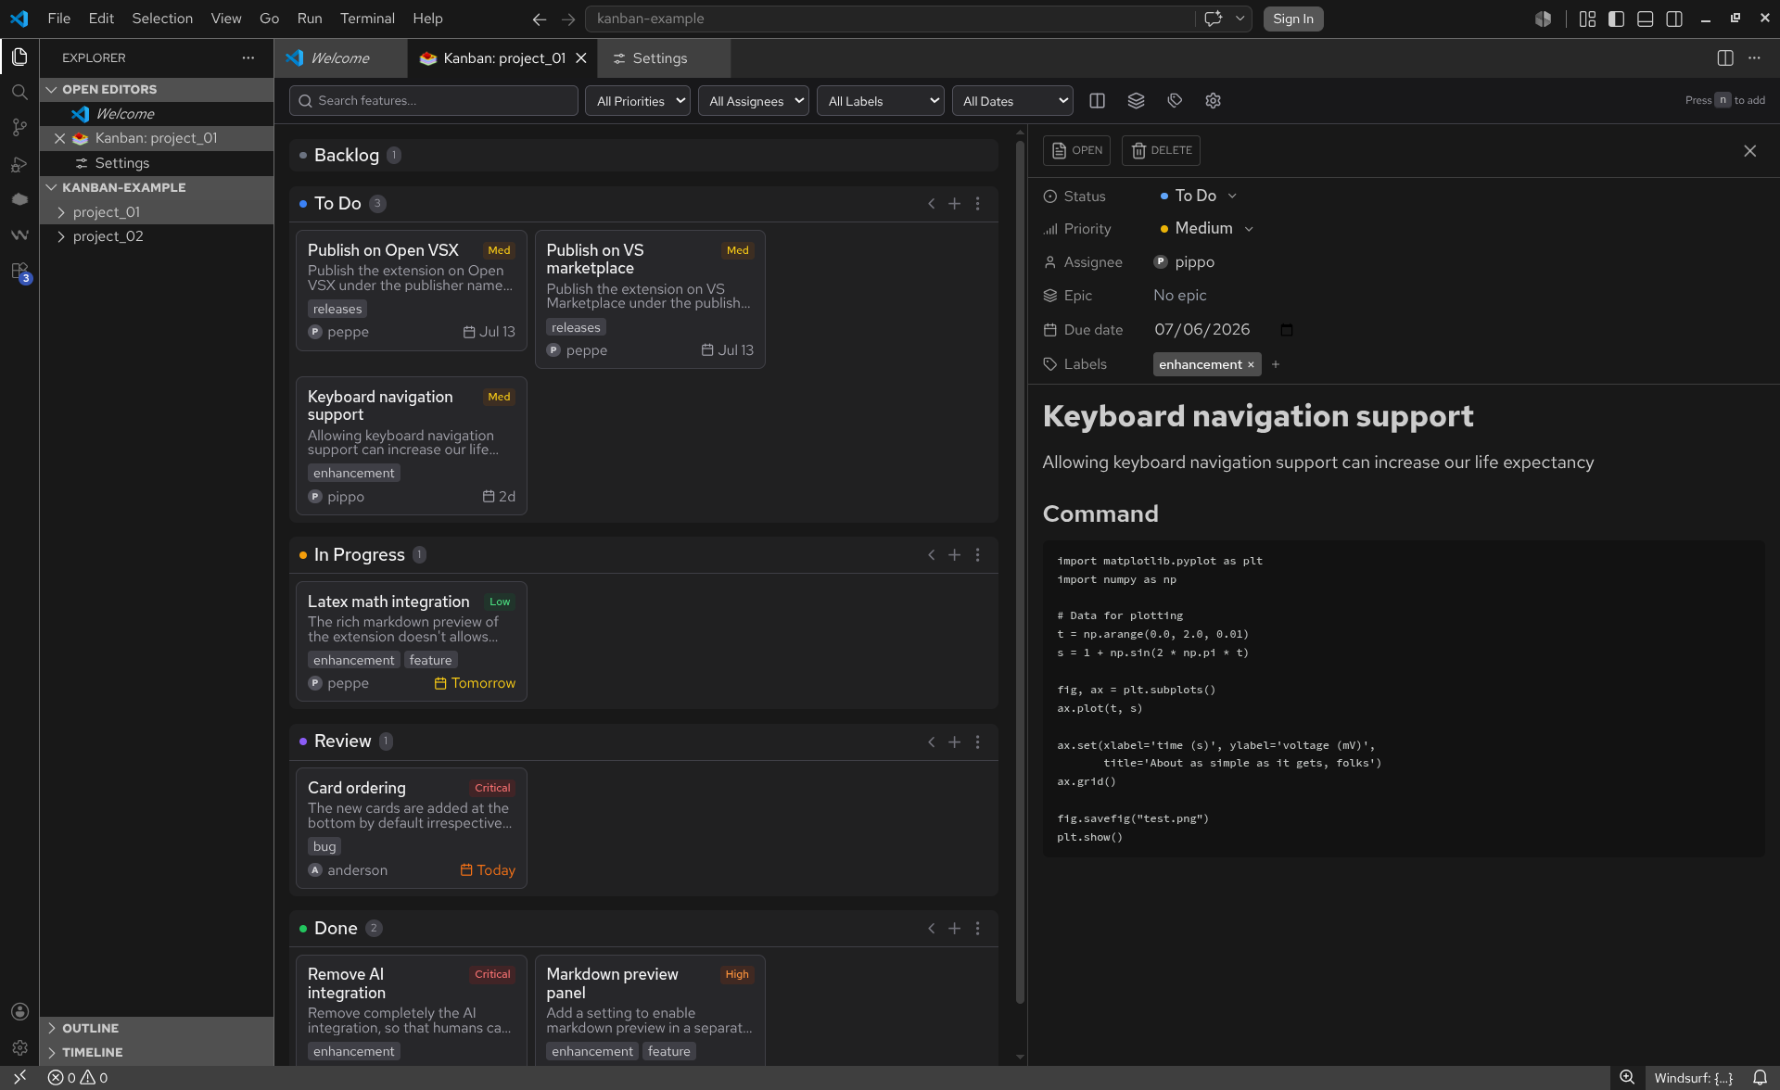The width and height of the screenshot is (1780, 1090).
Task: Open the Search view in activity bar
Action: [x=19, y=93]
